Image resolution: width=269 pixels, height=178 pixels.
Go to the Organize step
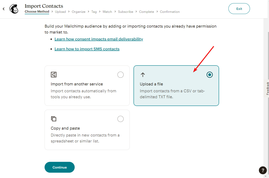point(79,12)
